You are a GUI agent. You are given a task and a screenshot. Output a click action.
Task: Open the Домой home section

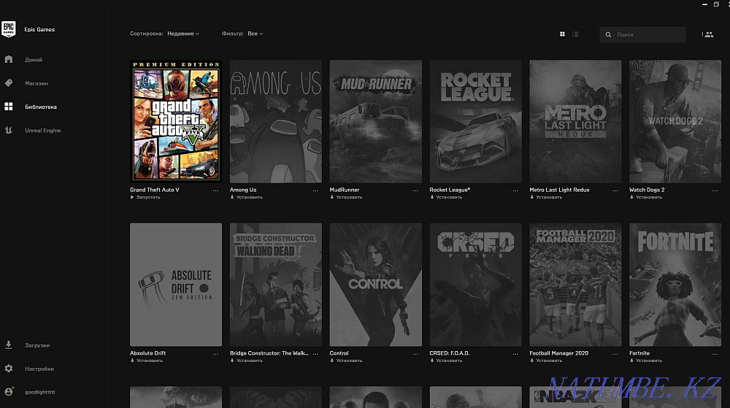34,60
